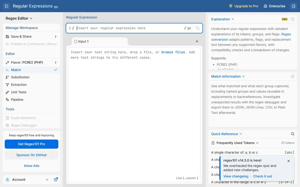Viewport: 300px width, 187px height.
Task: Click the Manage Workspace heading
Action: point(22,28)
